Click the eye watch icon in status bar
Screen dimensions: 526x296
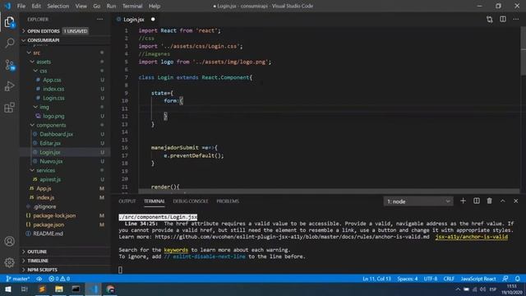[x=39, y=279]
